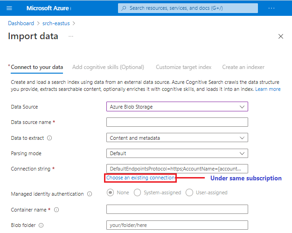Click info icon beside Container name
Screen dimensions: 292x233
[56, 210]
